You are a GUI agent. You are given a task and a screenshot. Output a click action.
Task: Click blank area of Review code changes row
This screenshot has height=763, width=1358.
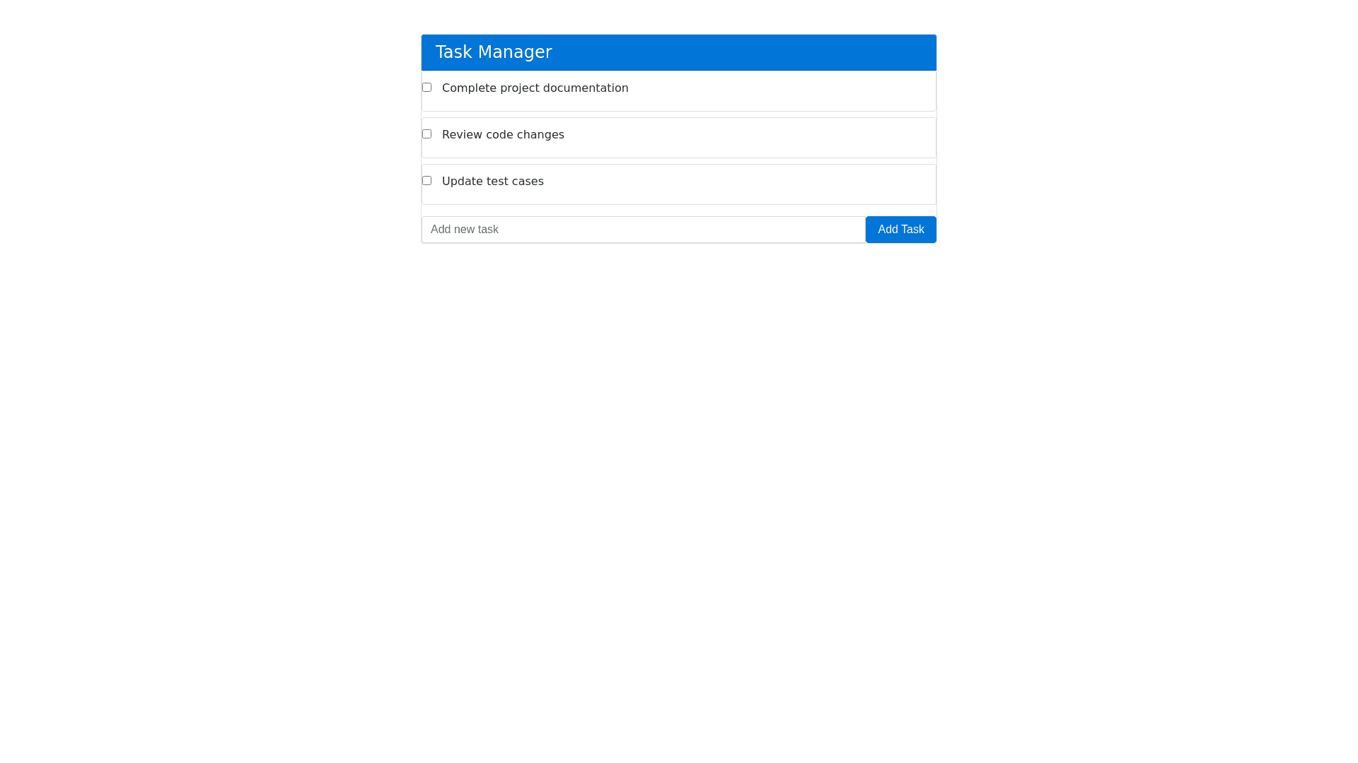click(778, 137)
